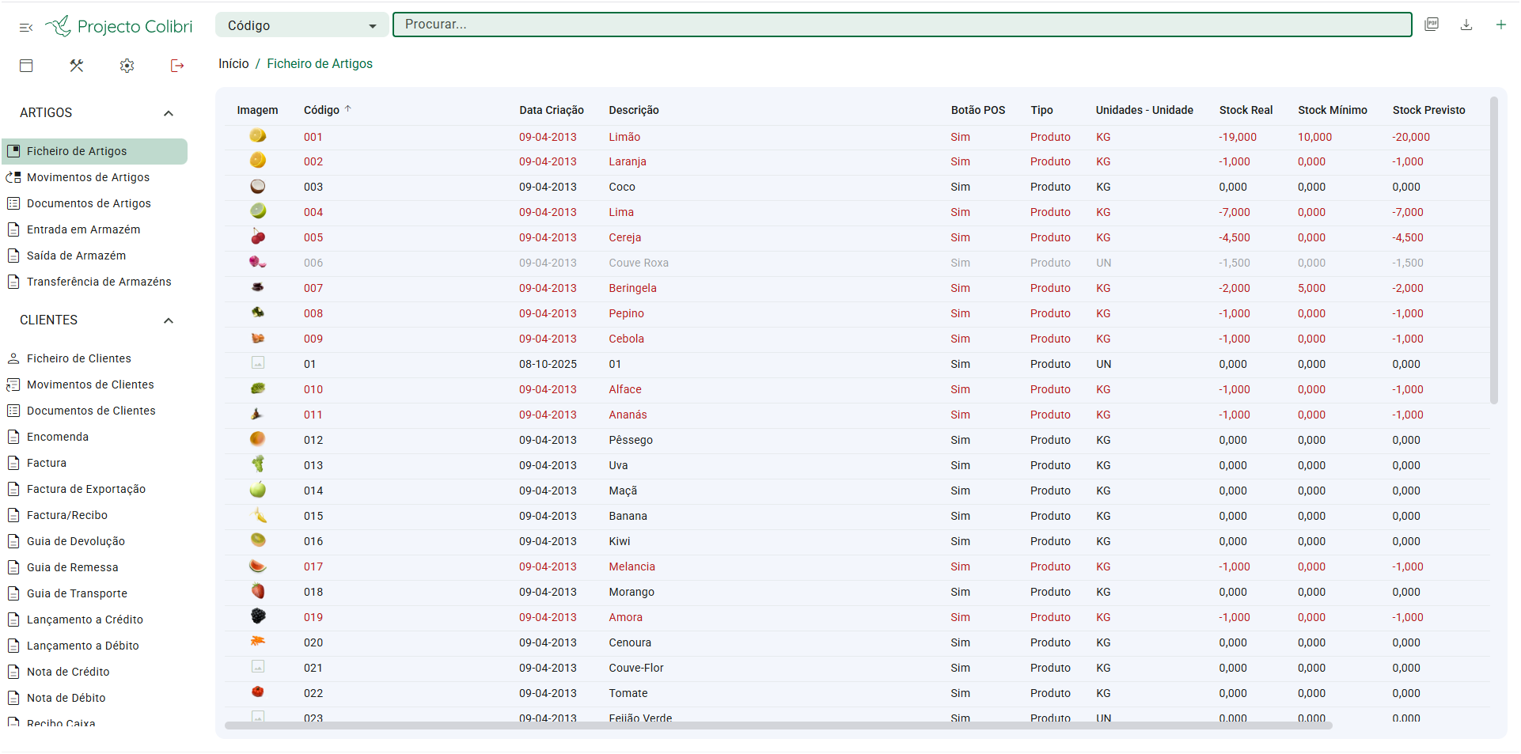Collapse the sidebar with the hamburger icon
The image size is (1521, 754).
tap(26, 27)
